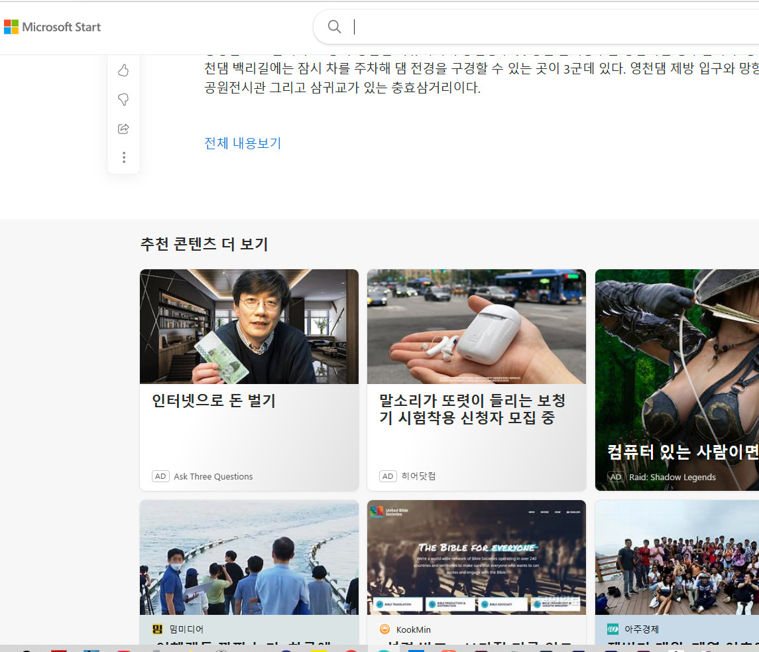Image resolution: width=759 pixels, height=652 pixels.
Task: Open the three-dot more options menu
Action: pos(124,157)
